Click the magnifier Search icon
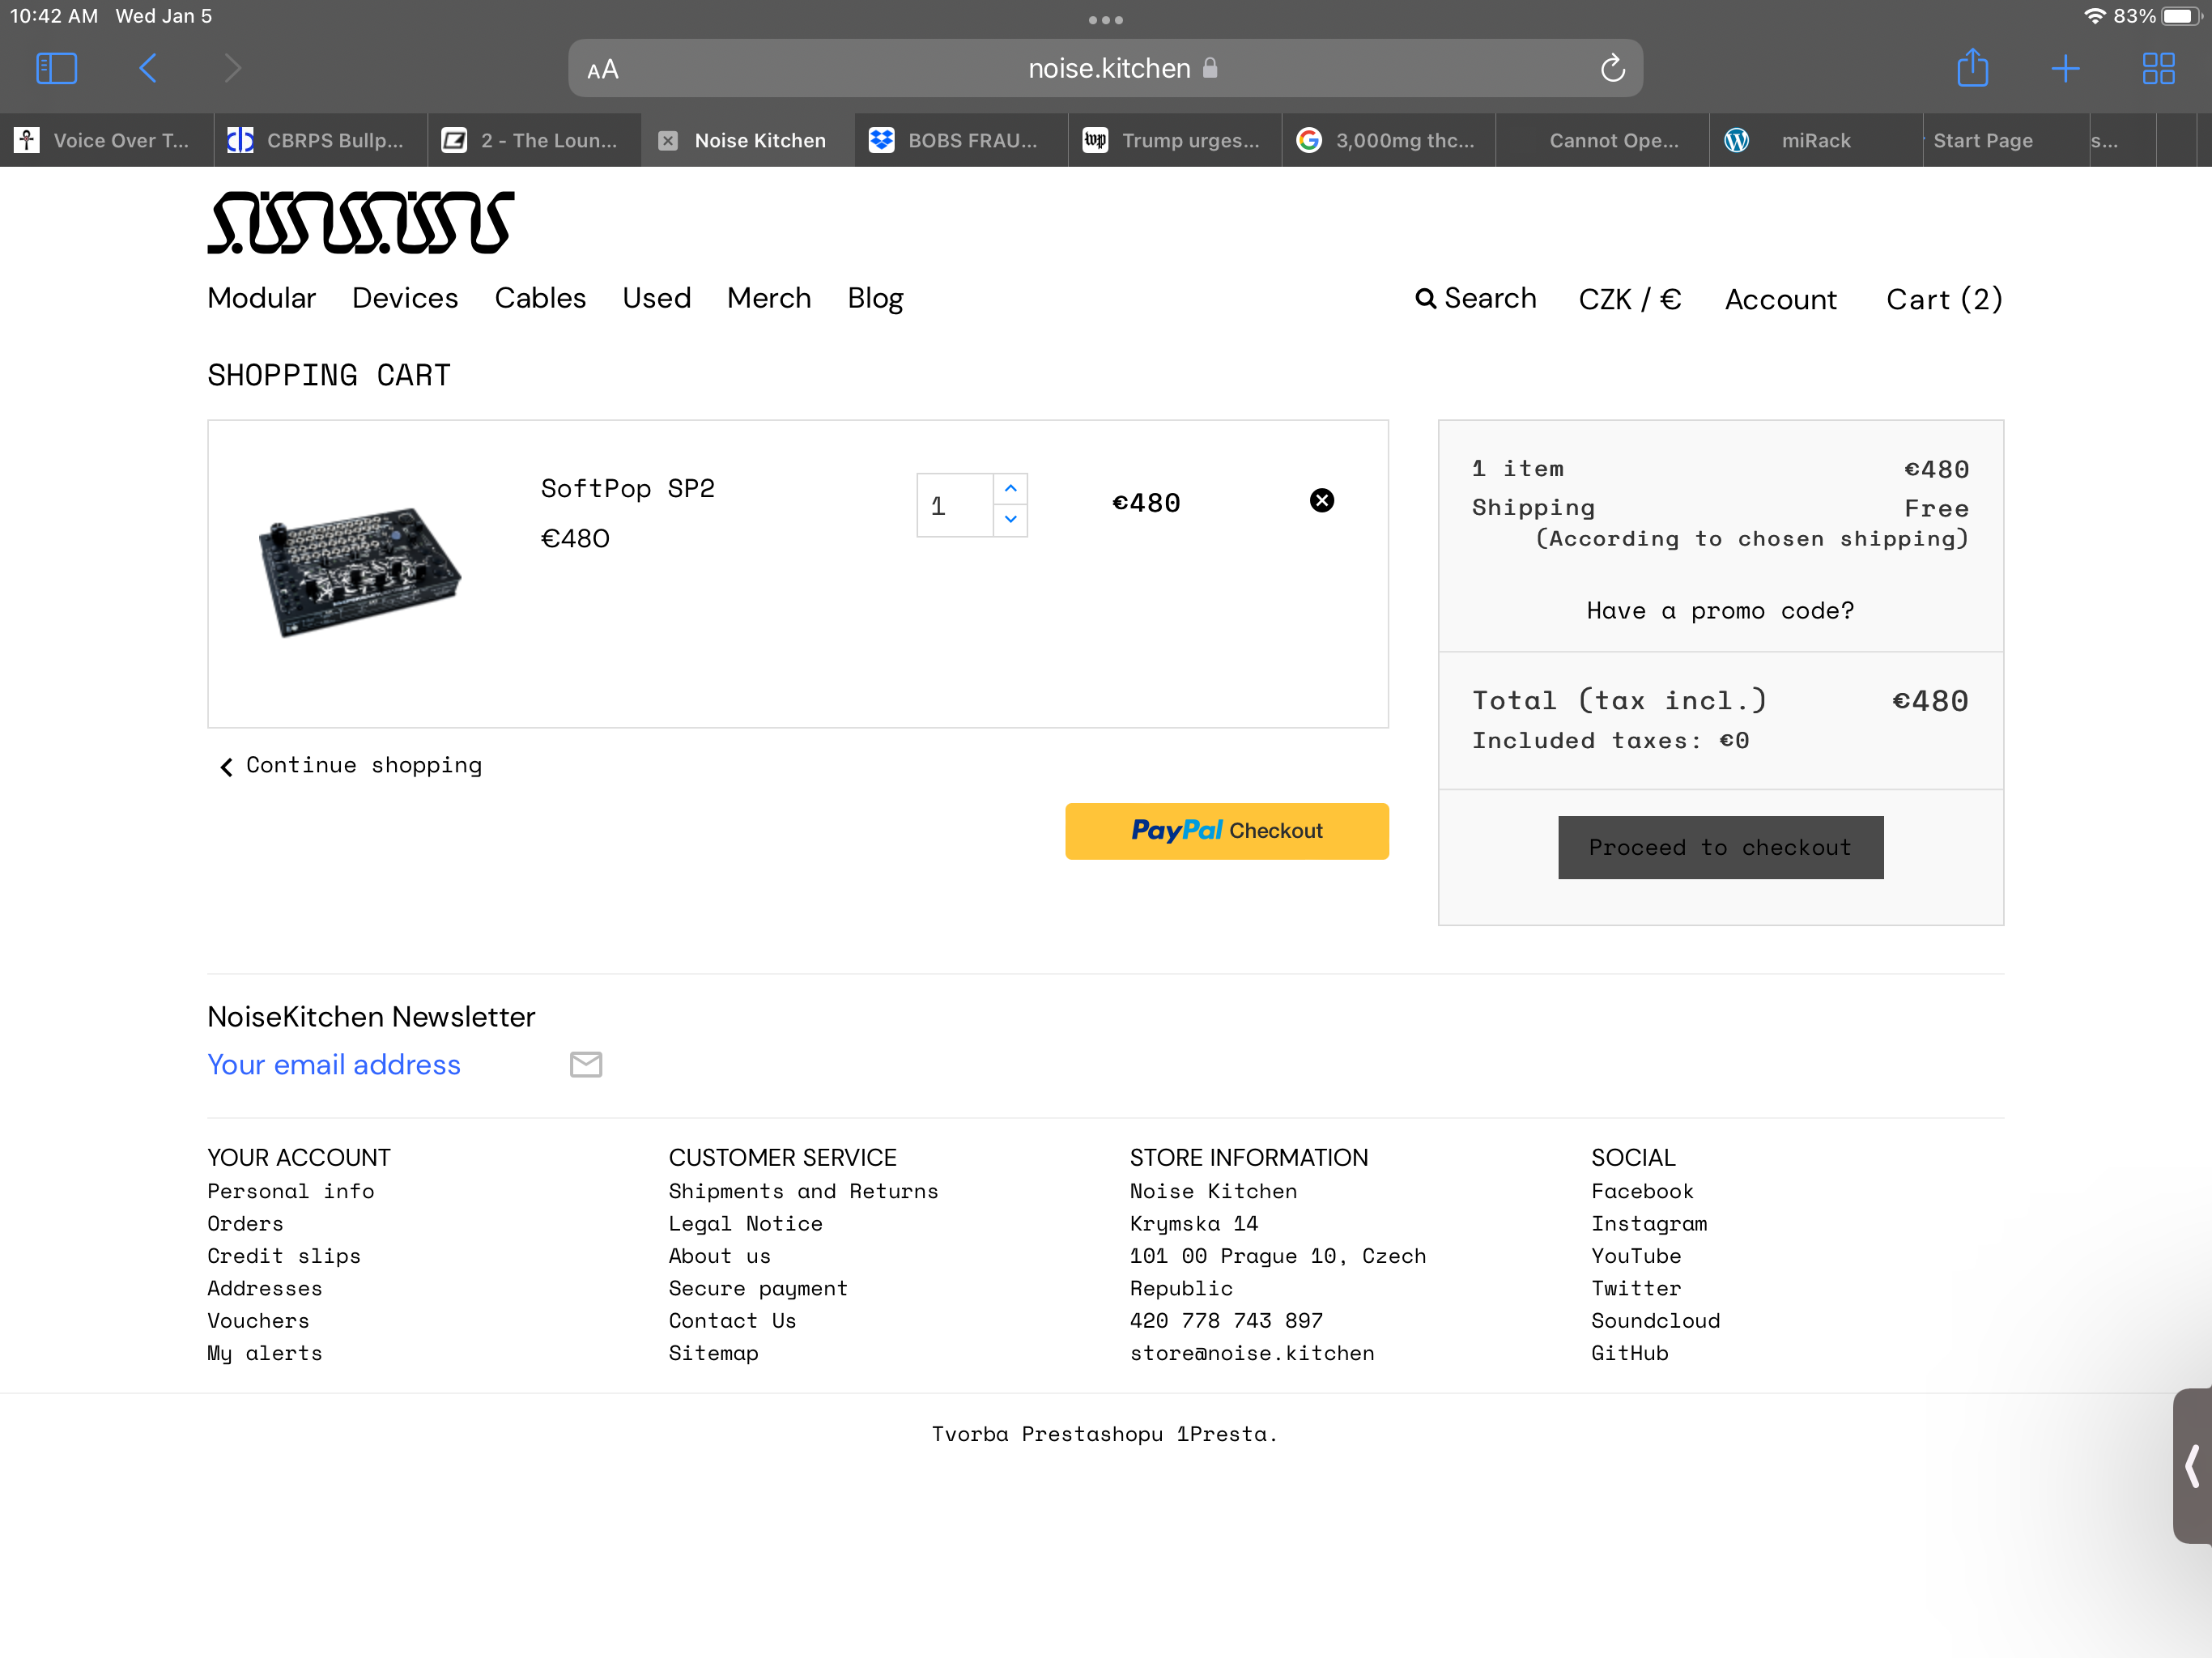The width and height of the screenshot is (2212, 1658). 1425,298
